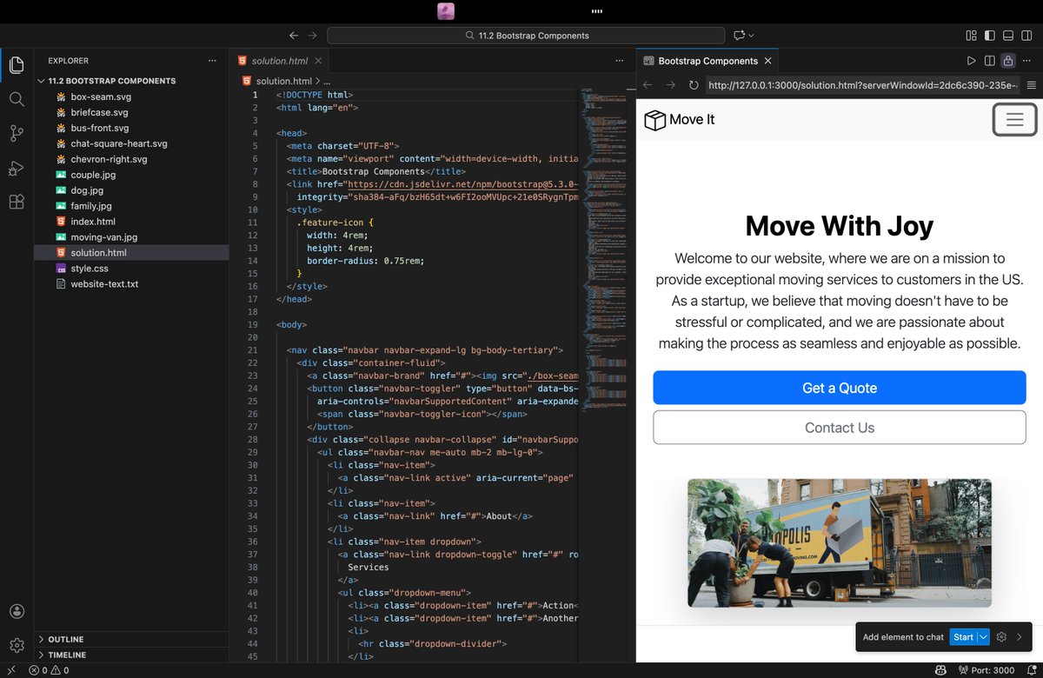
Task: Open the Copilot chat icon in title bar
Action: click(x=739, y=36)
